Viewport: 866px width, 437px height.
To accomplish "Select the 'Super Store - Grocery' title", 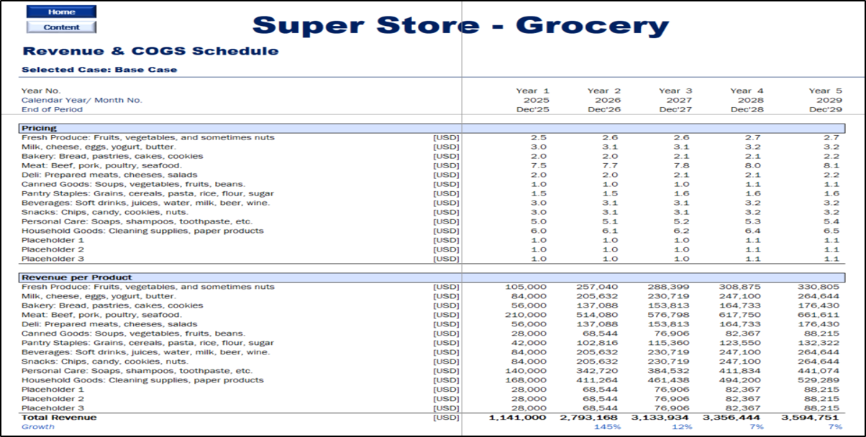I will coord(460,26).
